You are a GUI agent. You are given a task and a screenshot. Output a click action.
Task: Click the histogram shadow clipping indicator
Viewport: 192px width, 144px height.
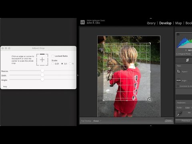coord(178,34)
